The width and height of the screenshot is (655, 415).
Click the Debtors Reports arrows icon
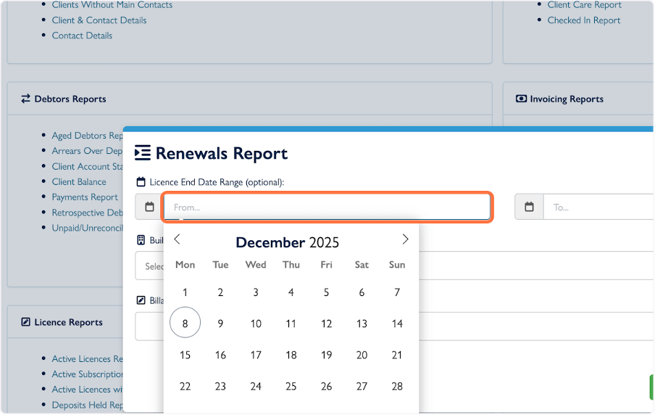[x=25, y=99]
